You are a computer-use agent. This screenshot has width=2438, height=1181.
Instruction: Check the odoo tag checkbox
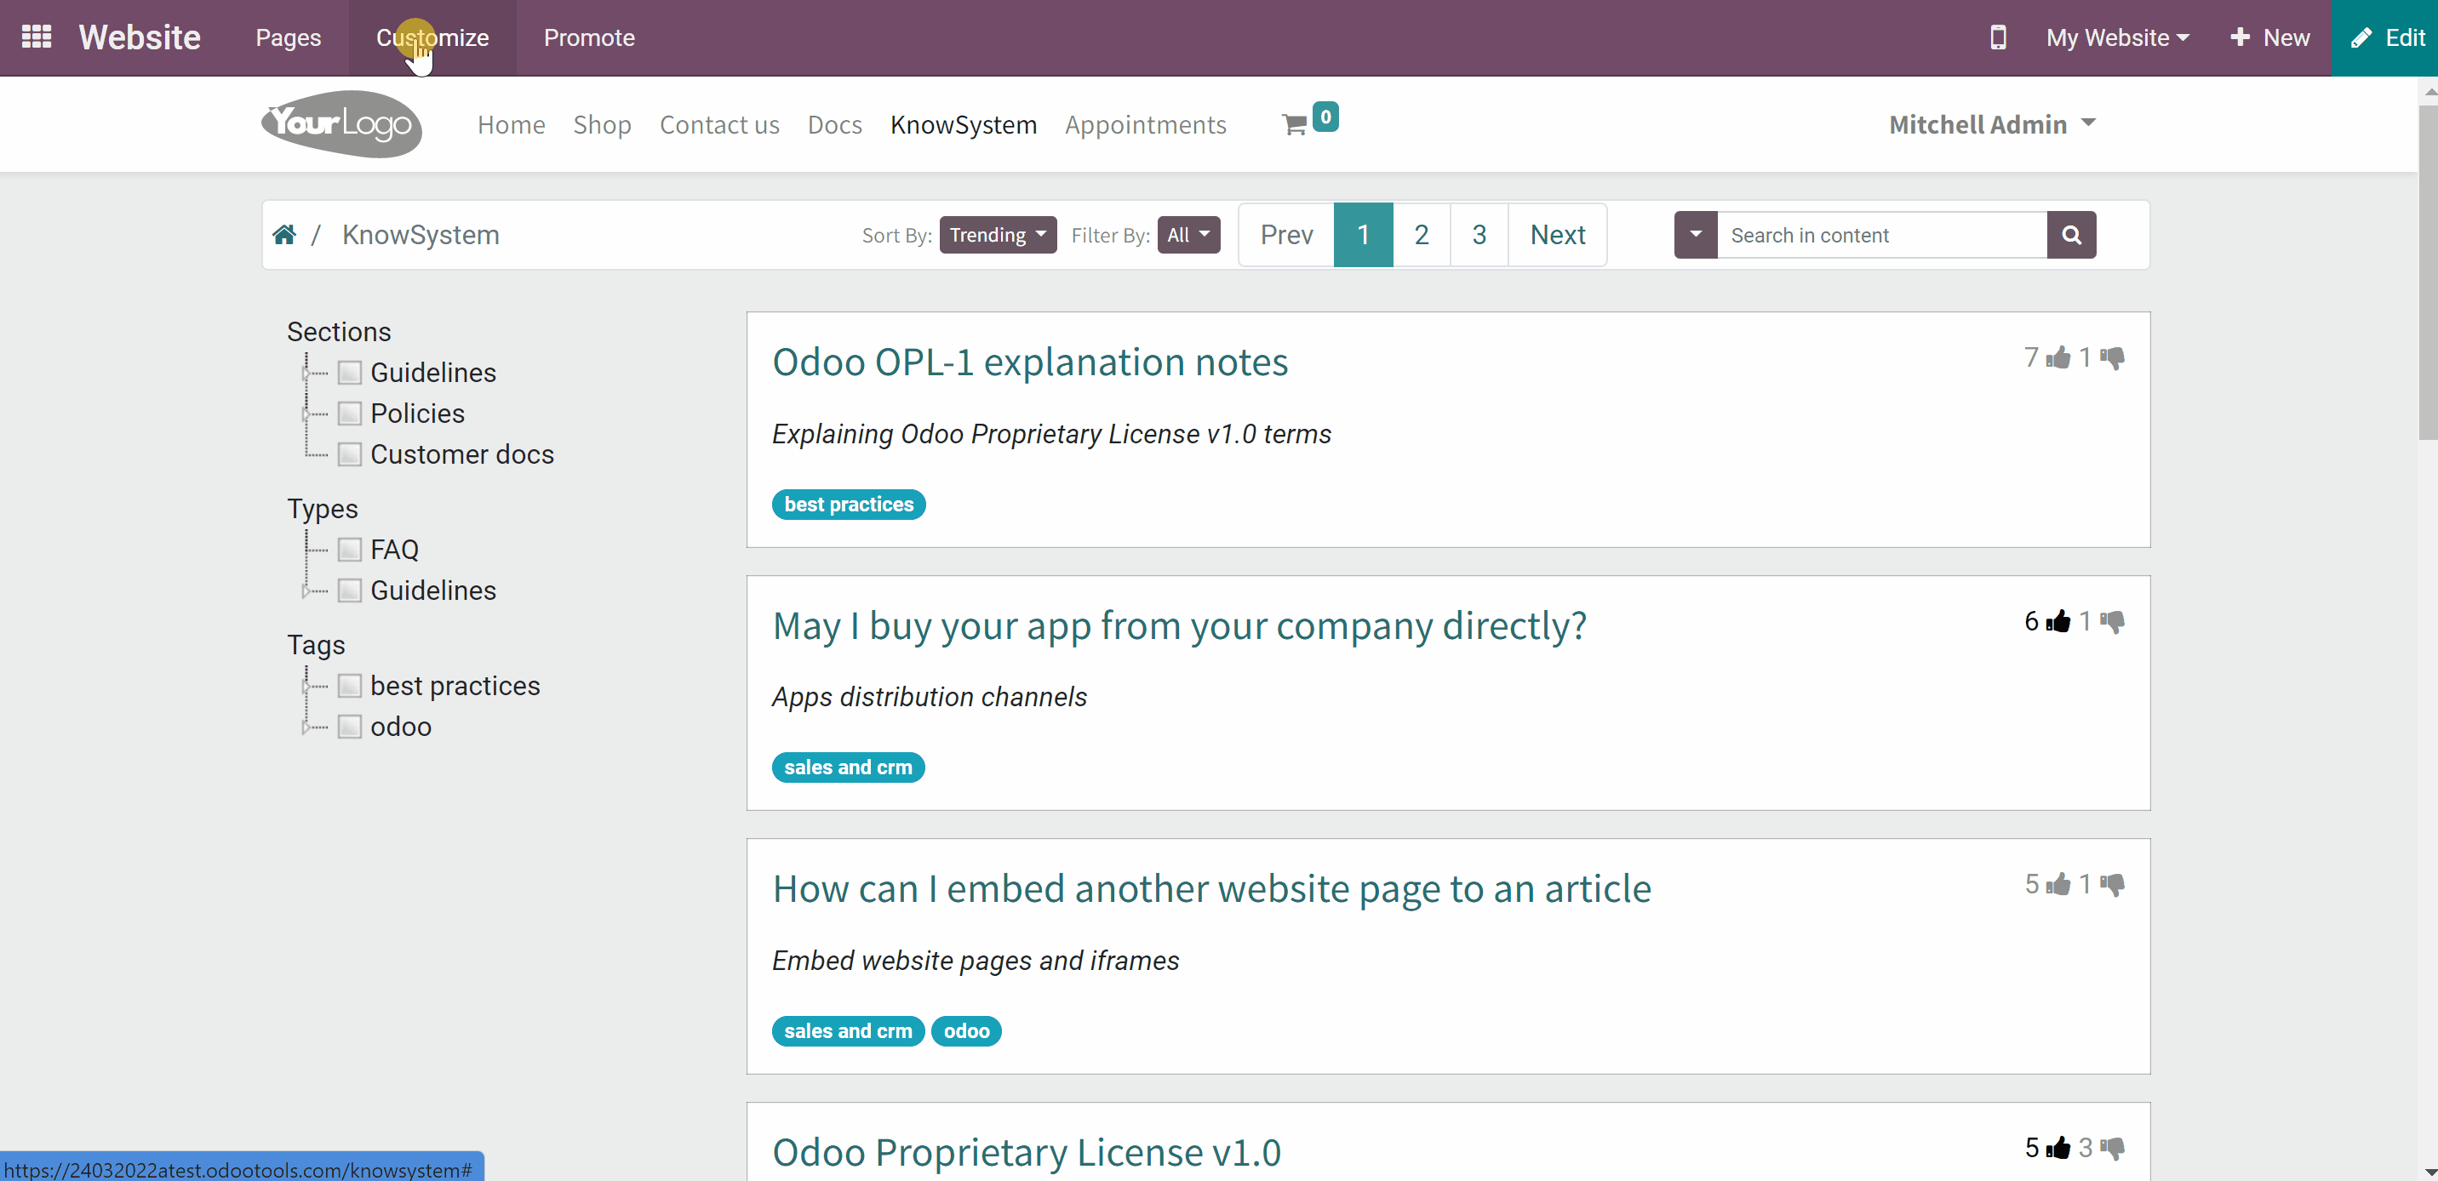click(349, 727)
